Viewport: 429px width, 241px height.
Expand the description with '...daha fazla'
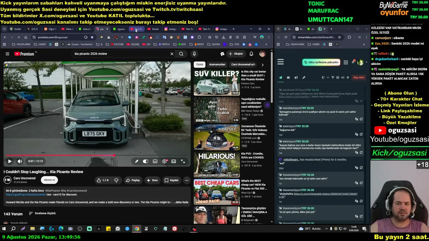(x=181, y=202)
